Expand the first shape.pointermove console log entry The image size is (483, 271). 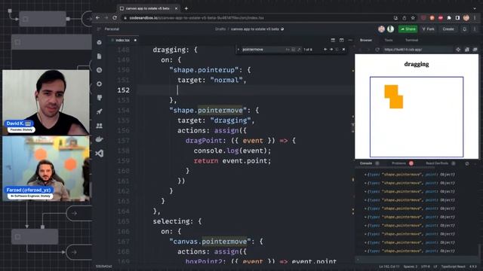(x=365, y=175)
